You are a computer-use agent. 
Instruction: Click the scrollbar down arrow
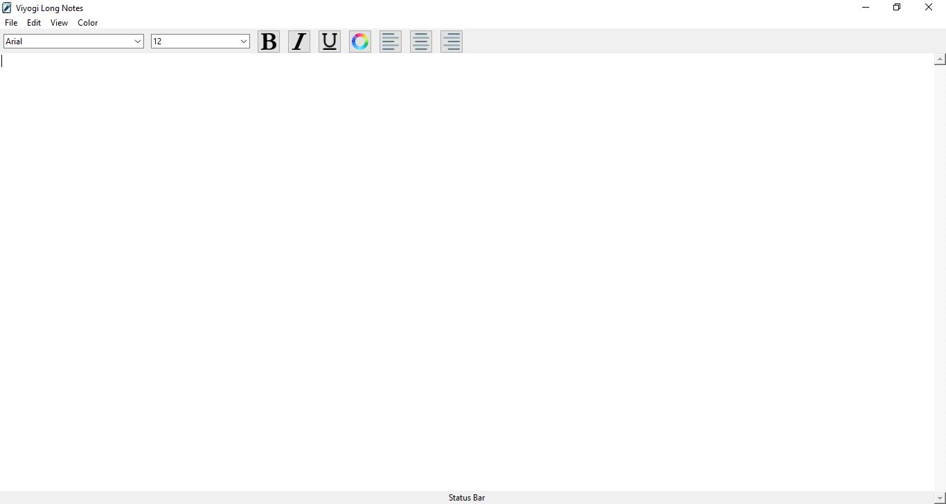(940, 498)
